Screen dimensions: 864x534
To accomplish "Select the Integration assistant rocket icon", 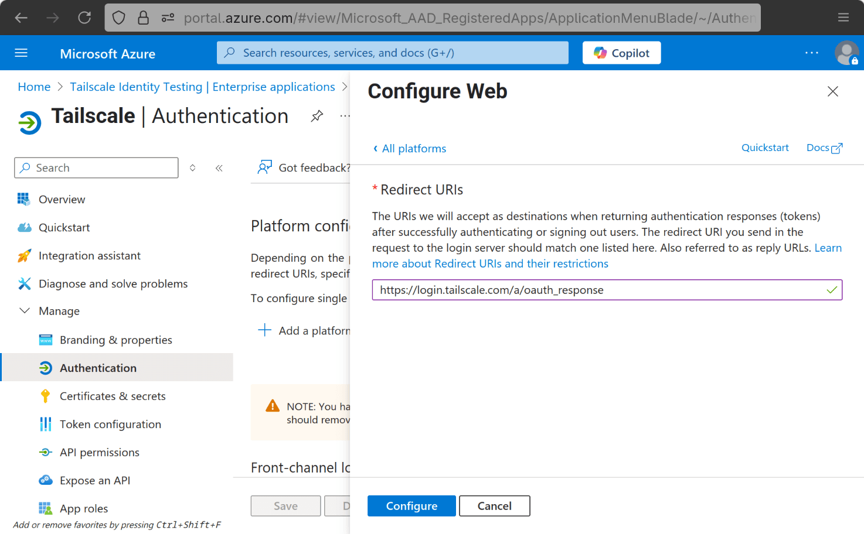I will coord(24,255).
